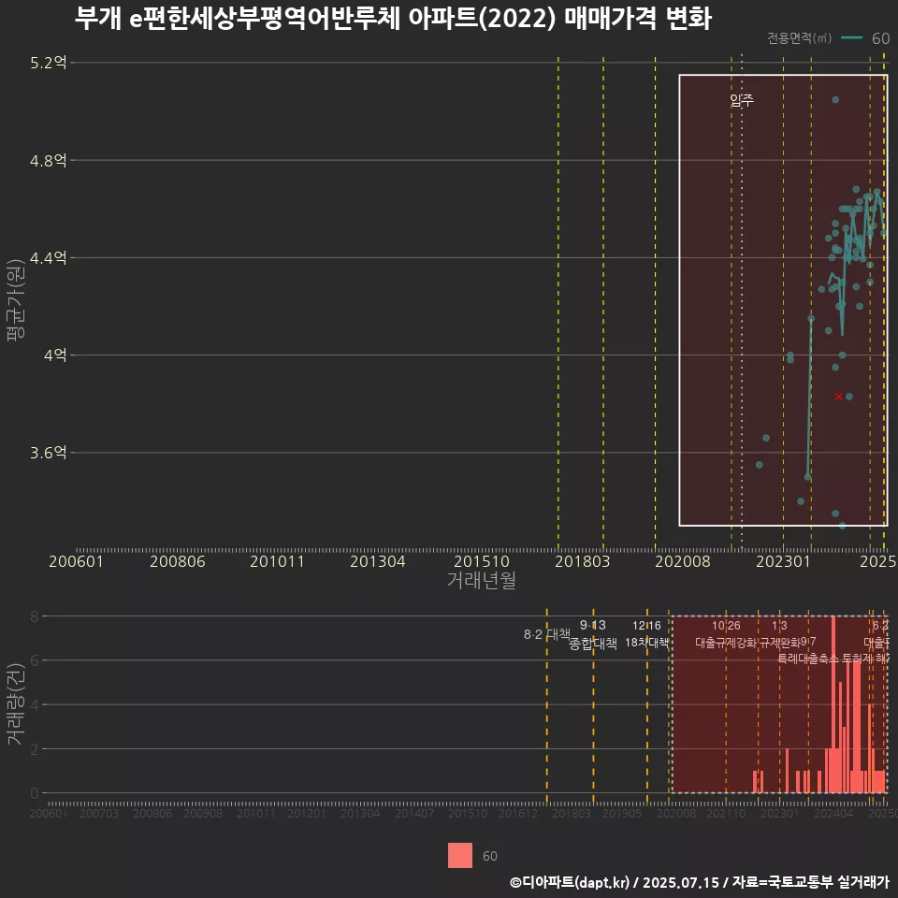
Task: Click the 201011 label on the price chart
Action: [277, 561]
